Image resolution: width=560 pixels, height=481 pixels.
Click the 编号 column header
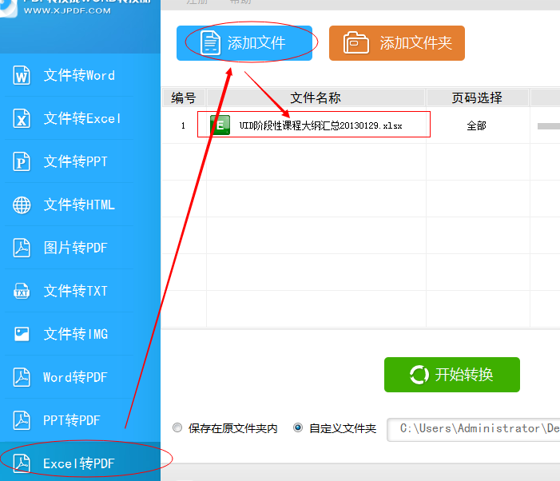[184, 97]
